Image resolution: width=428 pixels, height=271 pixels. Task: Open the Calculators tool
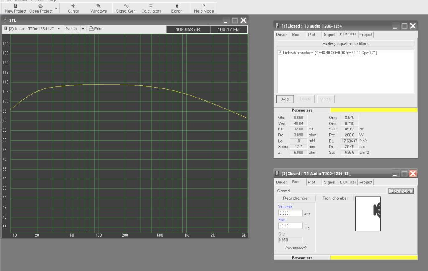pyautogui.click(x=151, y=8)
